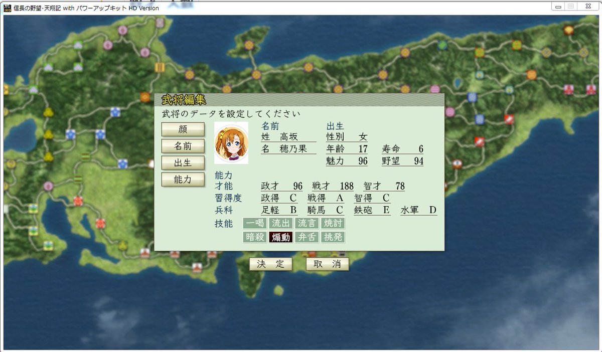Click the game icon in title bar
Viewport: 602px width, 352px height.
tap(8, 7)
